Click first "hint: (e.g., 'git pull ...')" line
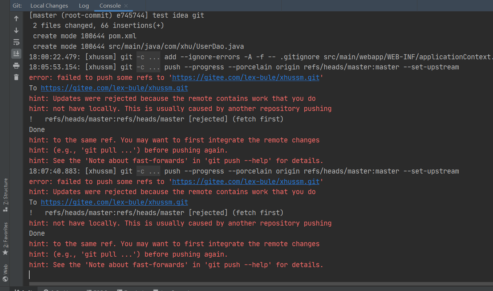Viewport: 493px width, 291px height. (128, 150)
